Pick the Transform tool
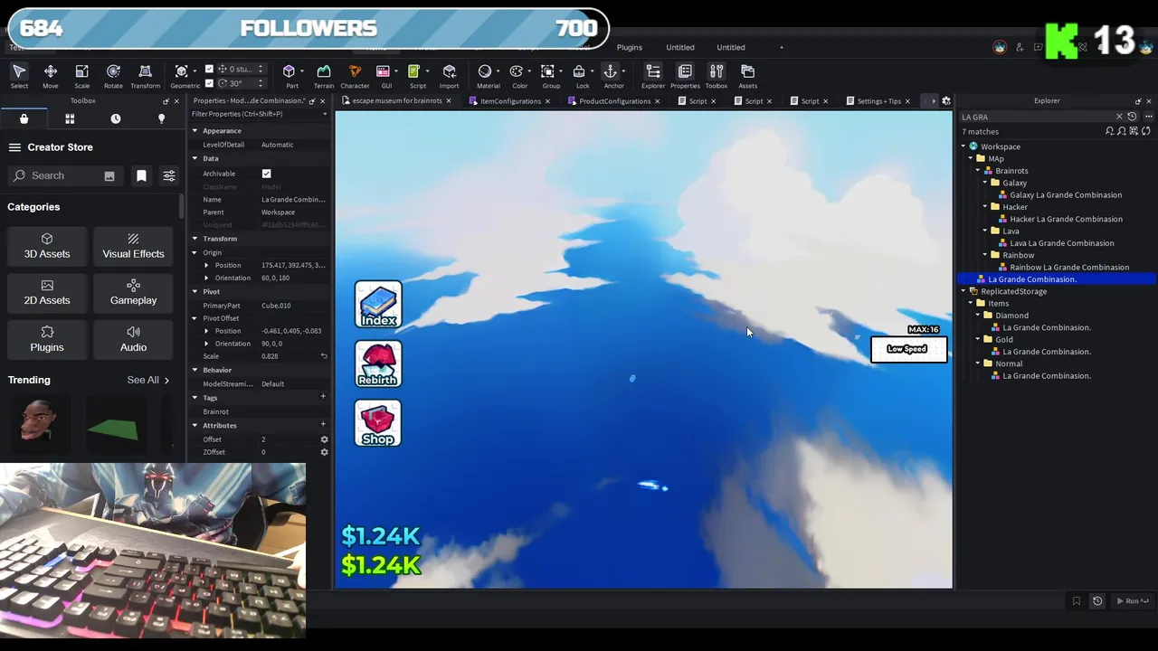 point(145,76)
